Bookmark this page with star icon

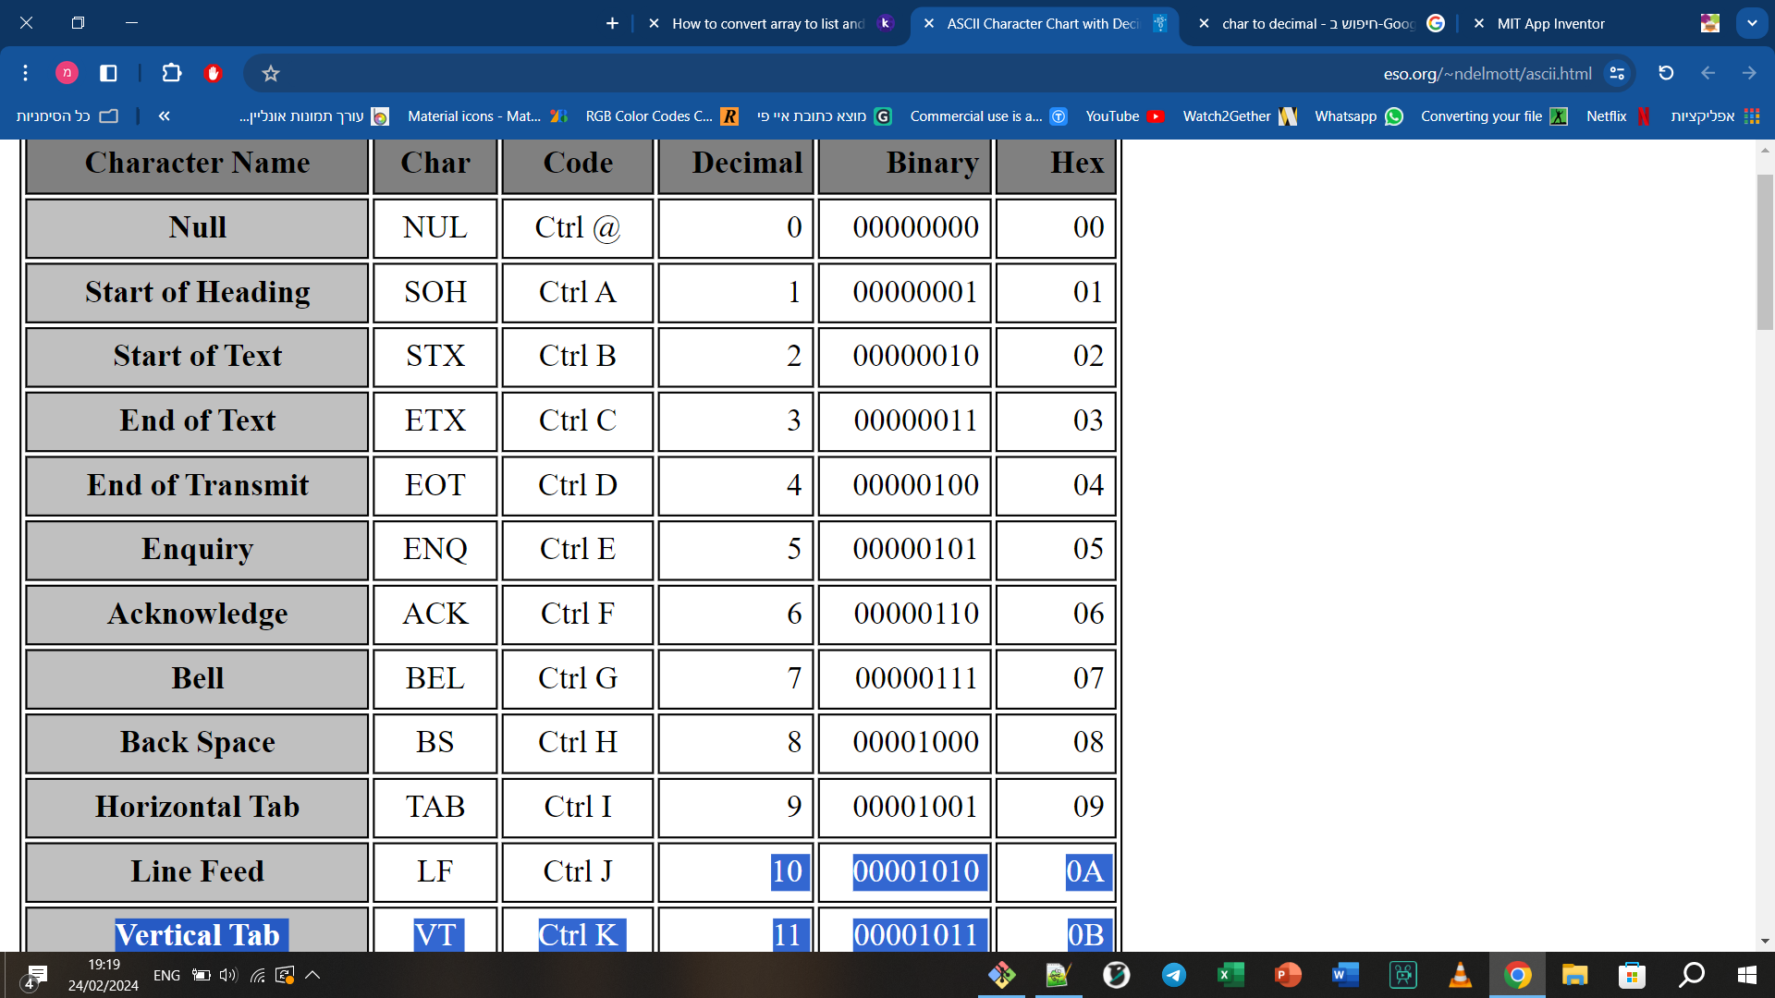coord(270,73)
